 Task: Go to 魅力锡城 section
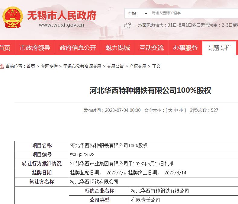[117, 47]
